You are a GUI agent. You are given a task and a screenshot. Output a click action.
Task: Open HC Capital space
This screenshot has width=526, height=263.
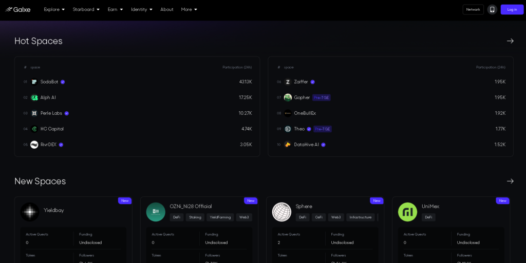[x=52, y=129]
